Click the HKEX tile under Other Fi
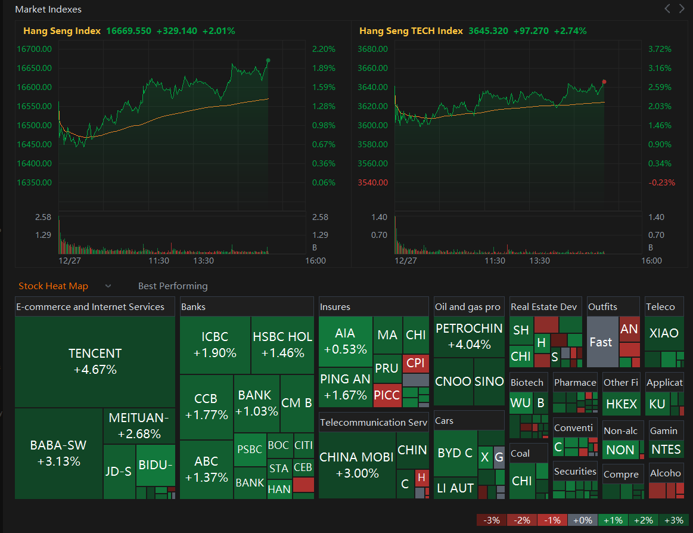Image resolution: width=693 pixels, height=533 pixels. [621, 404]
